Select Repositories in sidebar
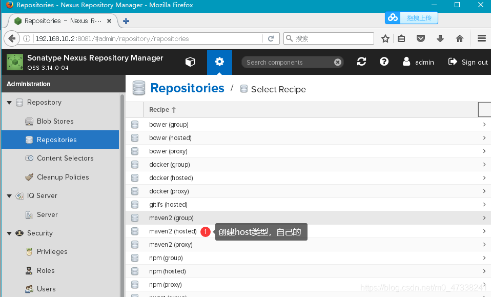 [60, 140]
